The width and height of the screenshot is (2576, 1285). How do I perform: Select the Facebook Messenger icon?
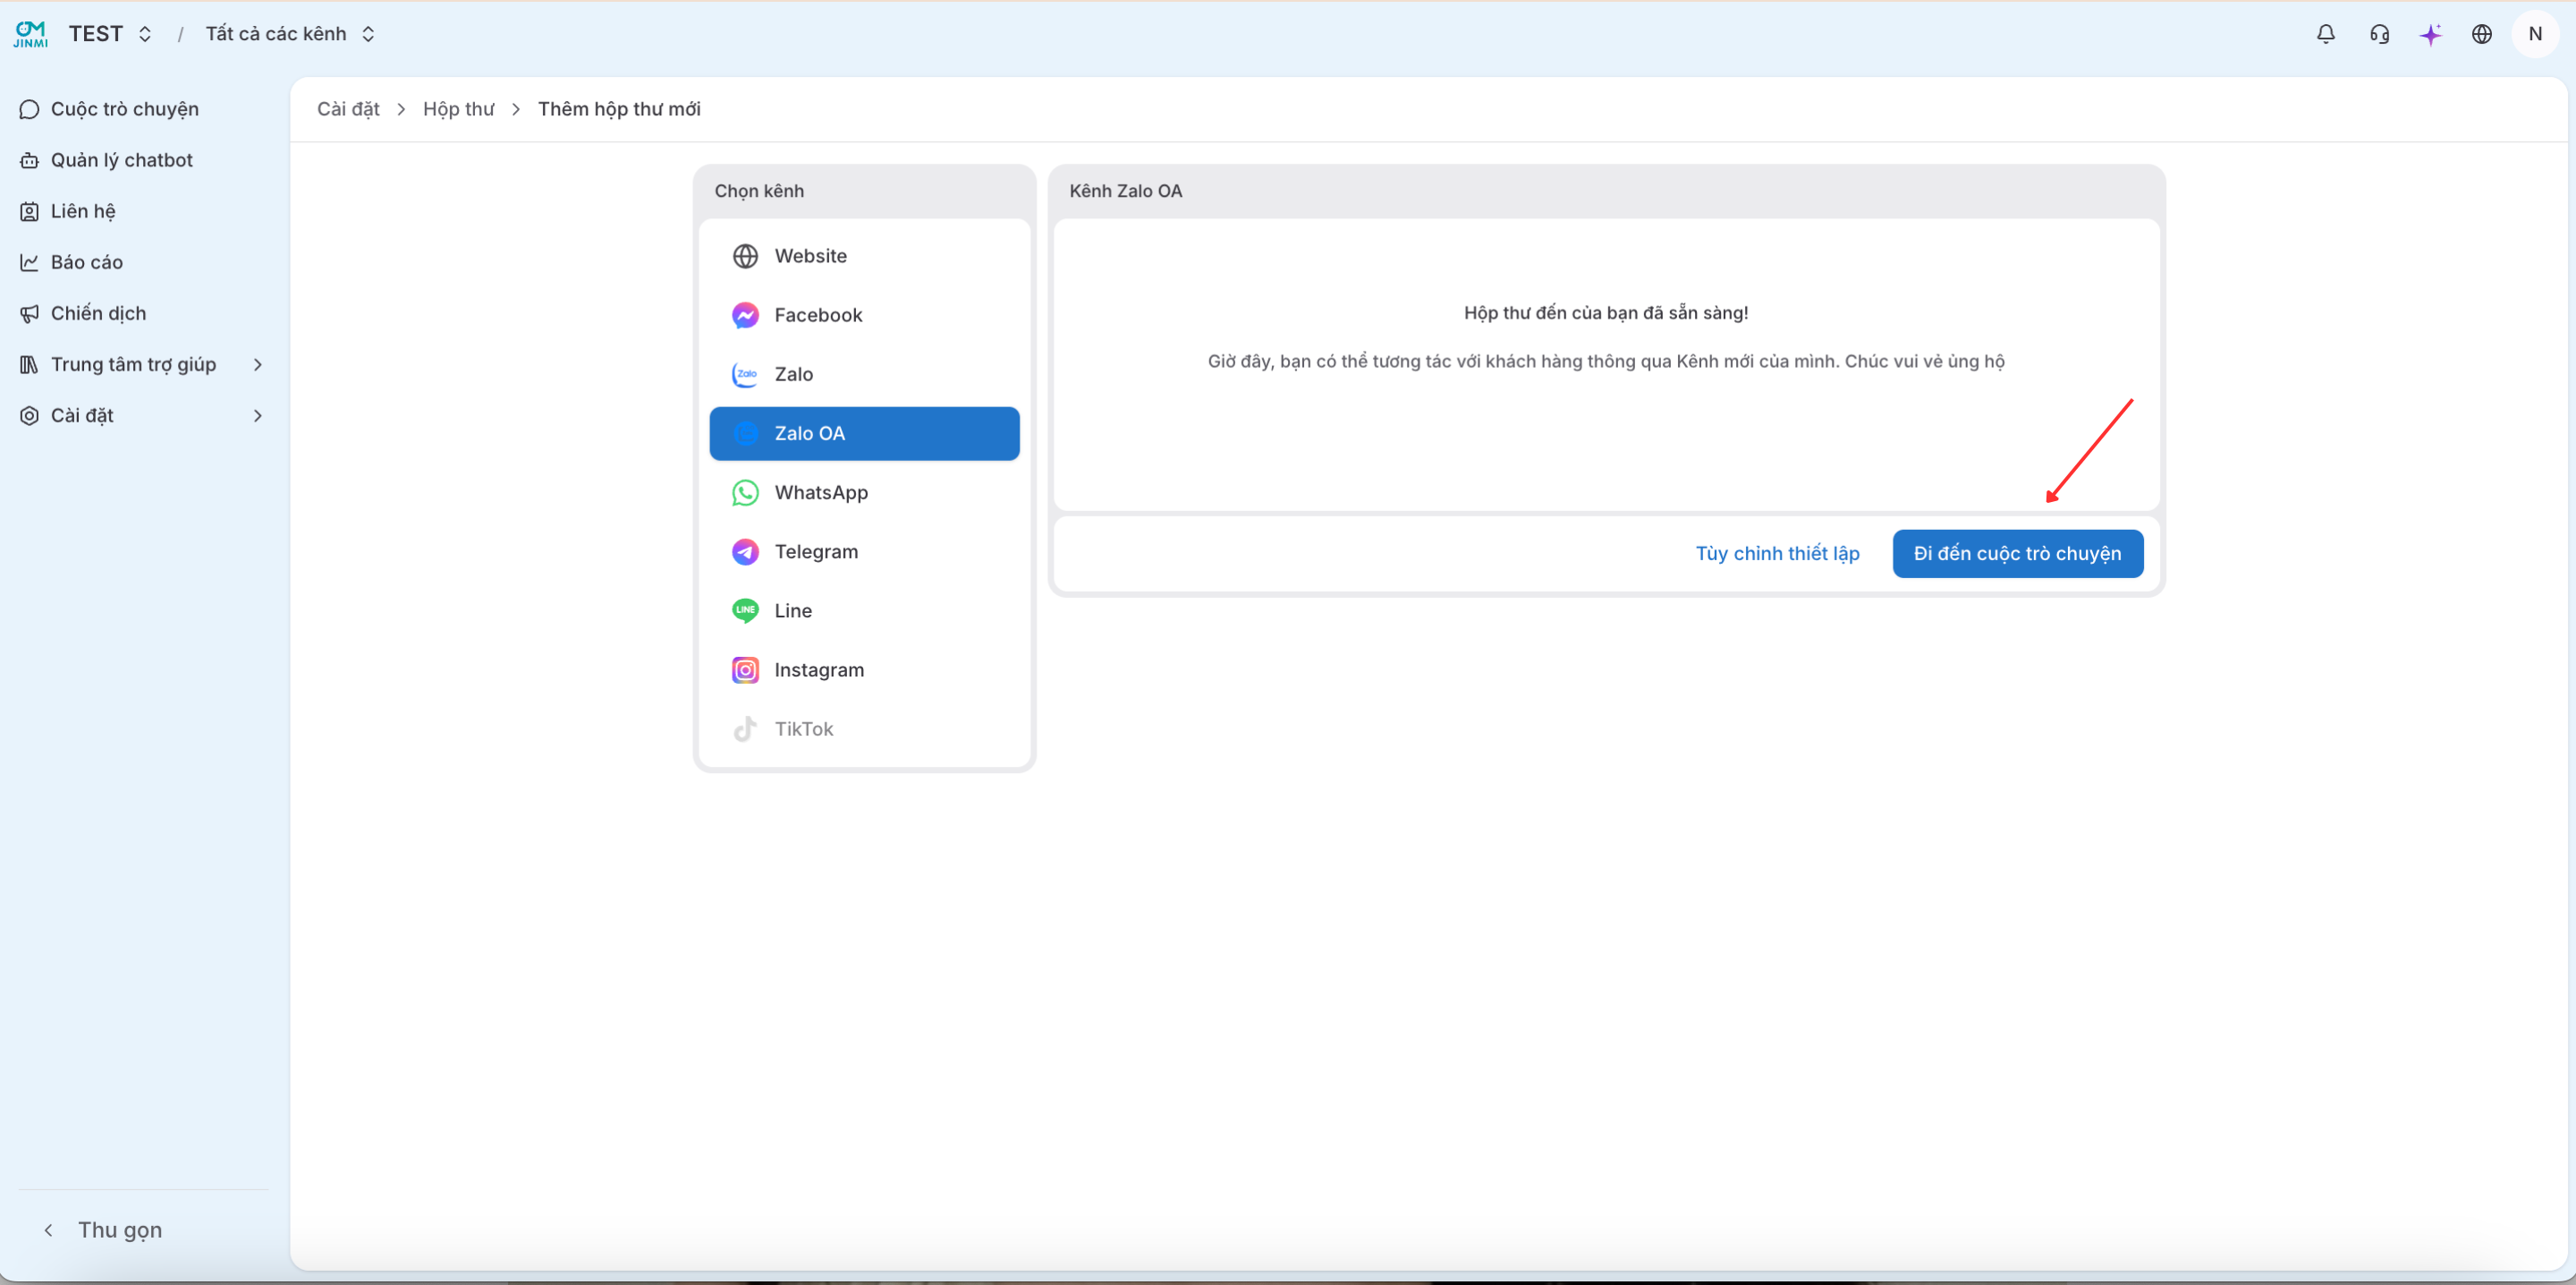[745, 315]
